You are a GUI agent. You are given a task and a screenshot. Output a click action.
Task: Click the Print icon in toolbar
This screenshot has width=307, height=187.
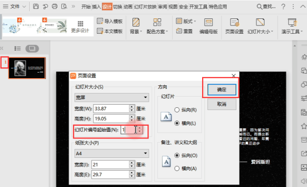pyautogui.click(x=55, y=7)
